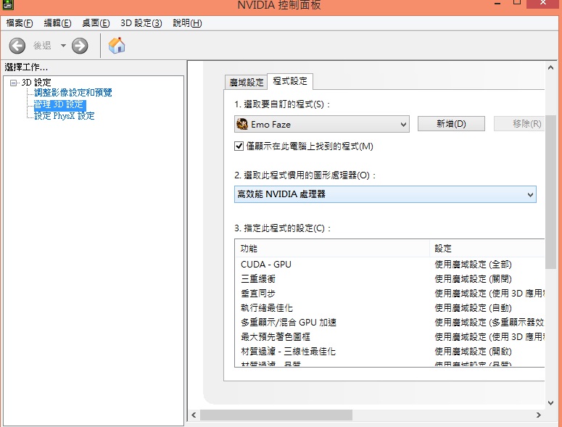Viewport: 562px width, 427px height.
Task: Click the Back arrow icon in toolbar
Action: pos(17,46)
